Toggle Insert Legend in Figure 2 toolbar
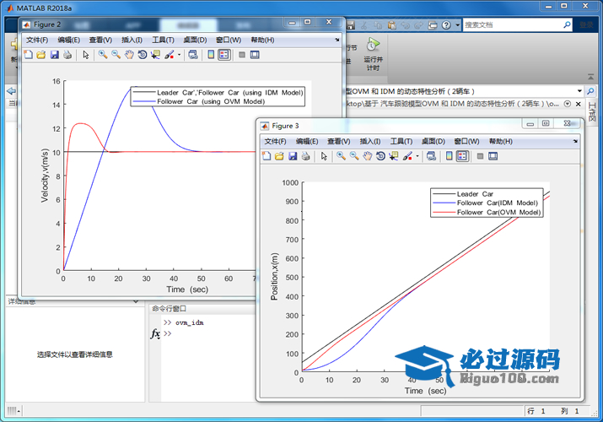Viewport: 603px width, 422px height. [x=223, y=55]
